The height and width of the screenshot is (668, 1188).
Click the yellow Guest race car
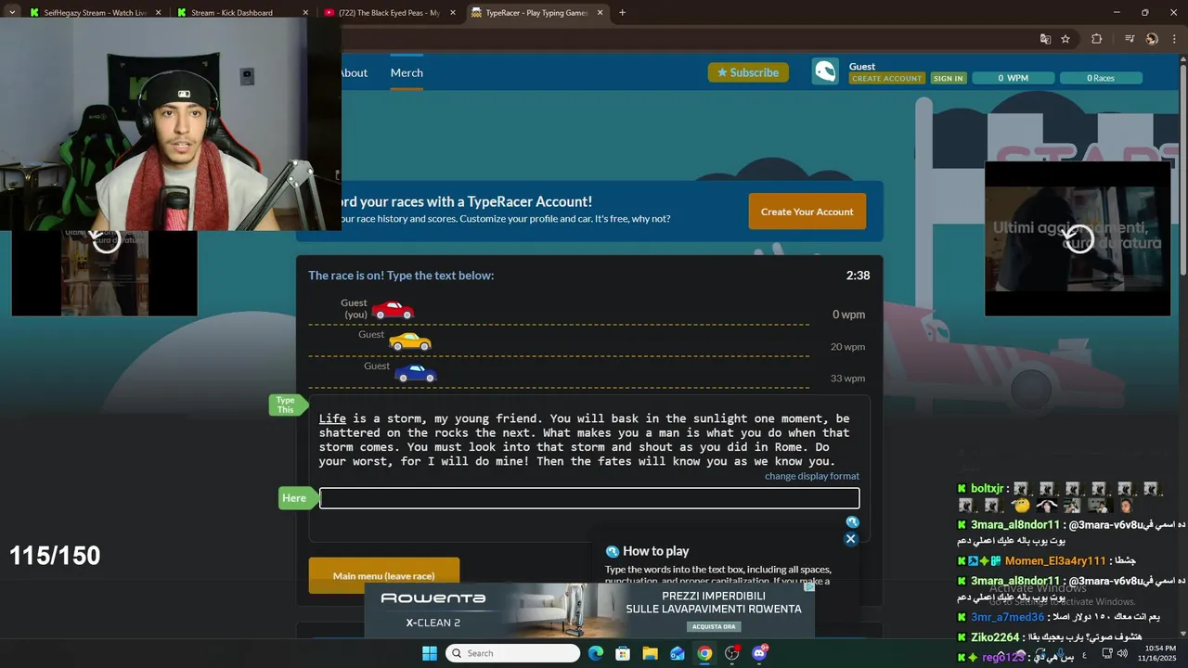[410, 341]
